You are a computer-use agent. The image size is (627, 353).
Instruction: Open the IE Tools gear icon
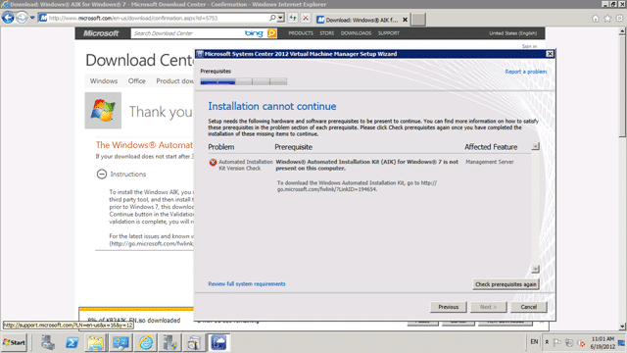[x=619, y=19]
